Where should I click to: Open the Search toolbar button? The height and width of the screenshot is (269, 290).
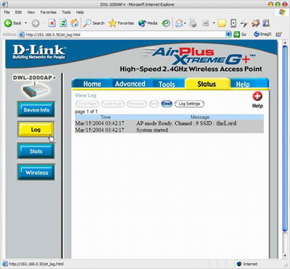pyautogui.click(x=94, y=23)
